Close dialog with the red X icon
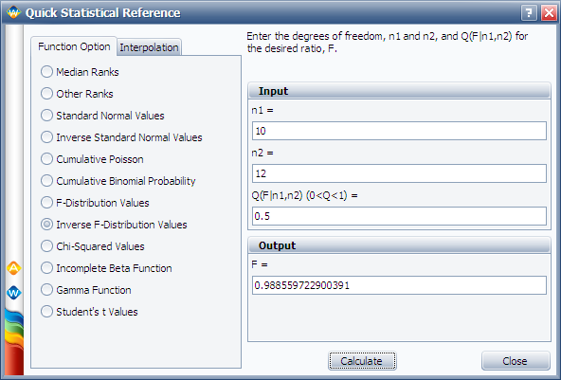 tap(549, 13)
